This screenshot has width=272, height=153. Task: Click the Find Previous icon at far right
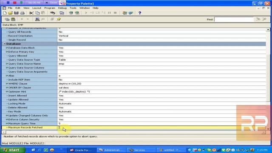264,19
